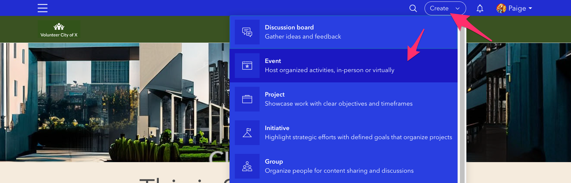The image size is (571, 183).
Task: Click the Project briefcase icon
Action: 247,99
